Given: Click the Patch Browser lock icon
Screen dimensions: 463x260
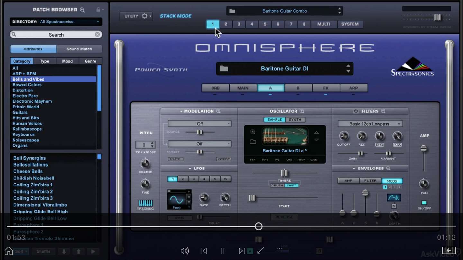Looking at the screenshot, I should point(98,10).
